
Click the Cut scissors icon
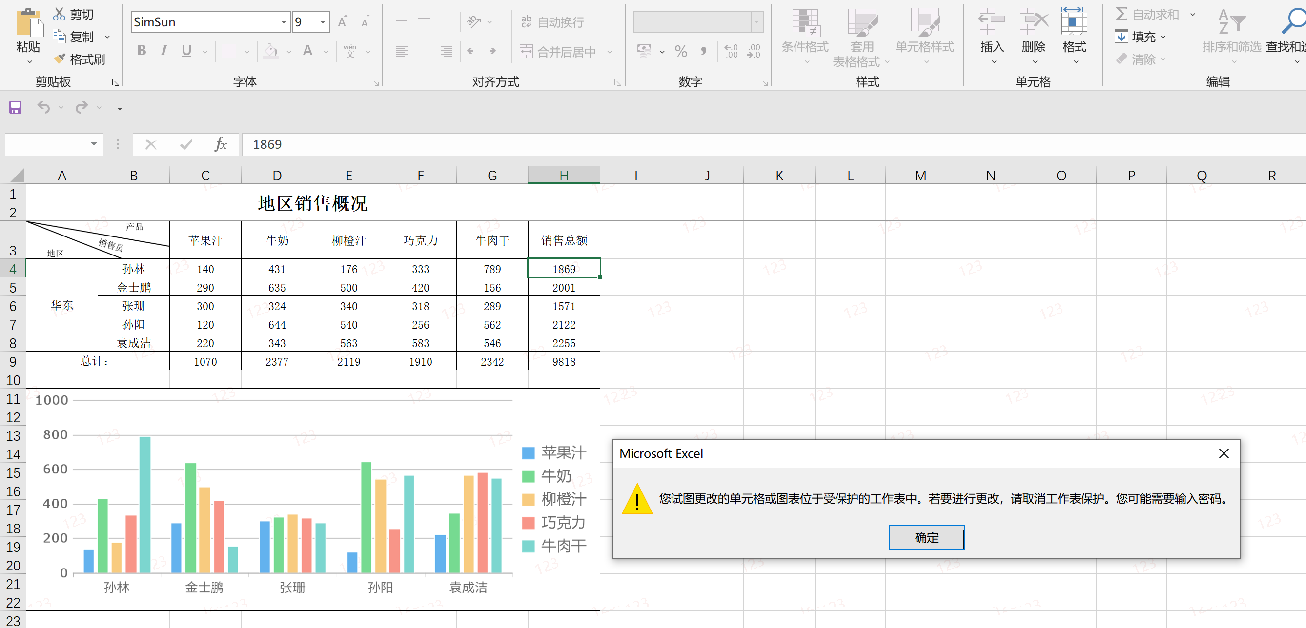[60, 14]
